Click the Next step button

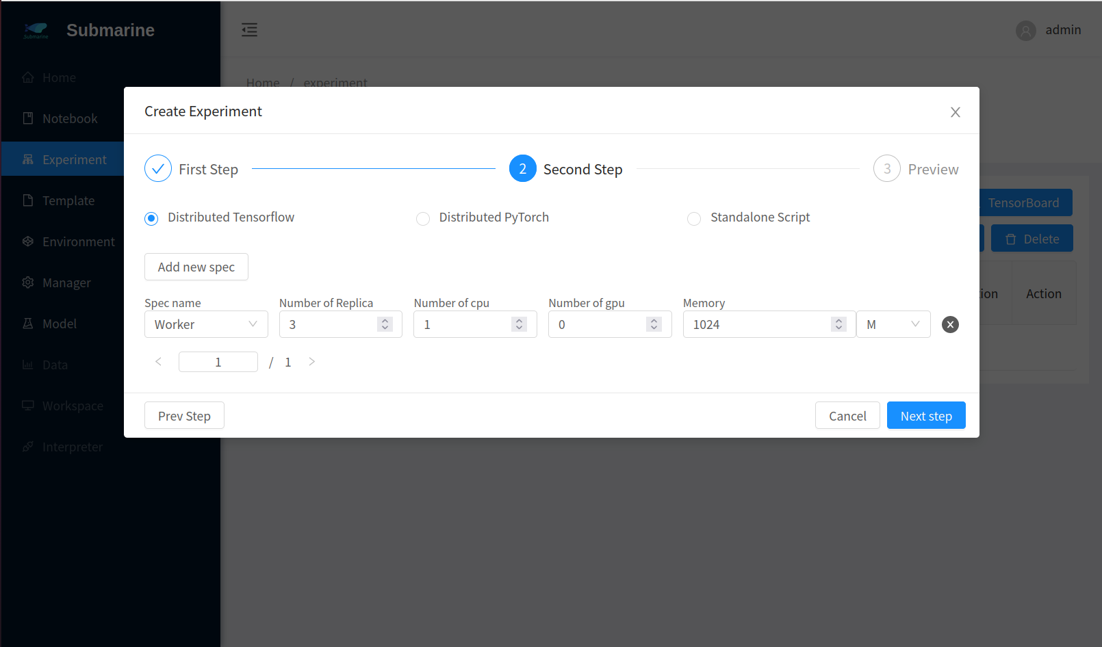[x=925, y=416]
